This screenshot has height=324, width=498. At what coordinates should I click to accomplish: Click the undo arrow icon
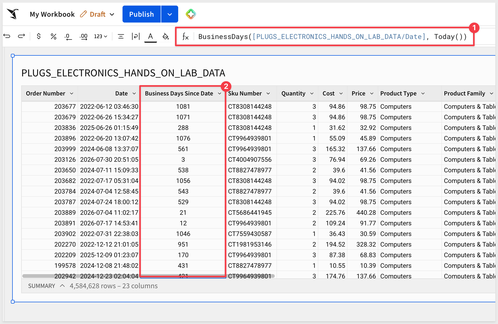point(7,36)
